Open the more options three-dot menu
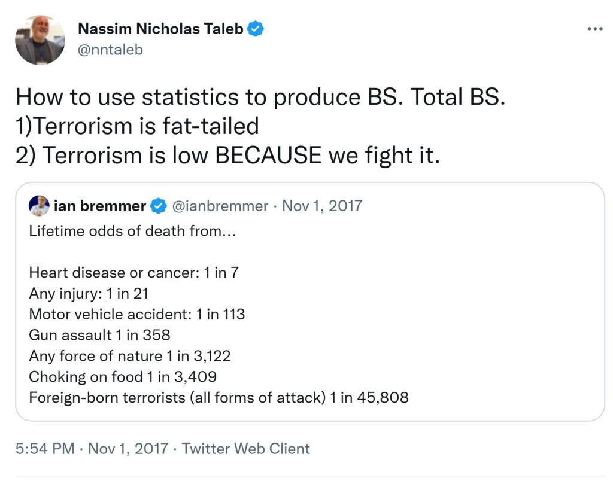Viewport: 613px width, 487px height. (x=594, y=29)
